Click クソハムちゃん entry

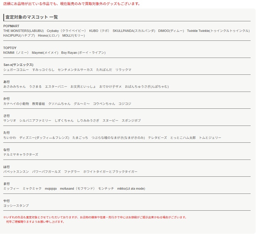tap(59, 104)
